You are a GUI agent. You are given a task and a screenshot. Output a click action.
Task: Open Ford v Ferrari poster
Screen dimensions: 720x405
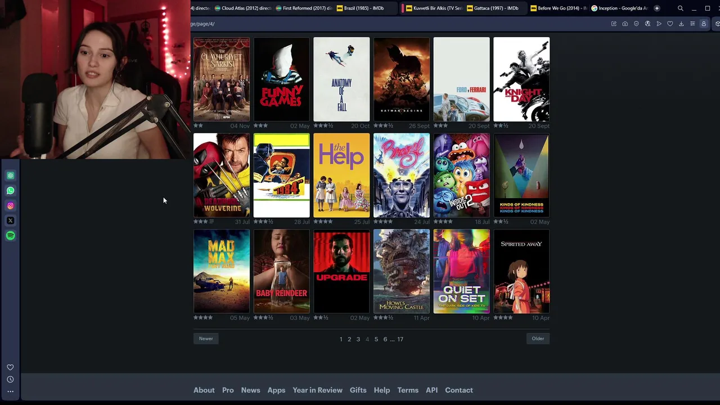[462, 79]
